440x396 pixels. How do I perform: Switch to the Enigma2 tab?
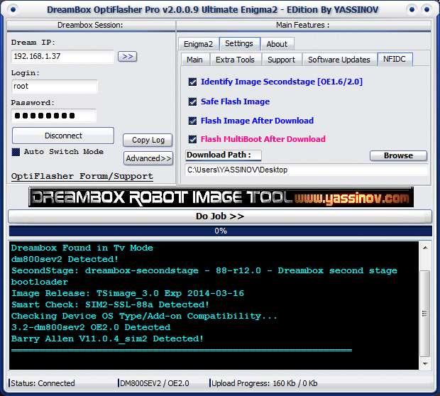coord(199,44)
